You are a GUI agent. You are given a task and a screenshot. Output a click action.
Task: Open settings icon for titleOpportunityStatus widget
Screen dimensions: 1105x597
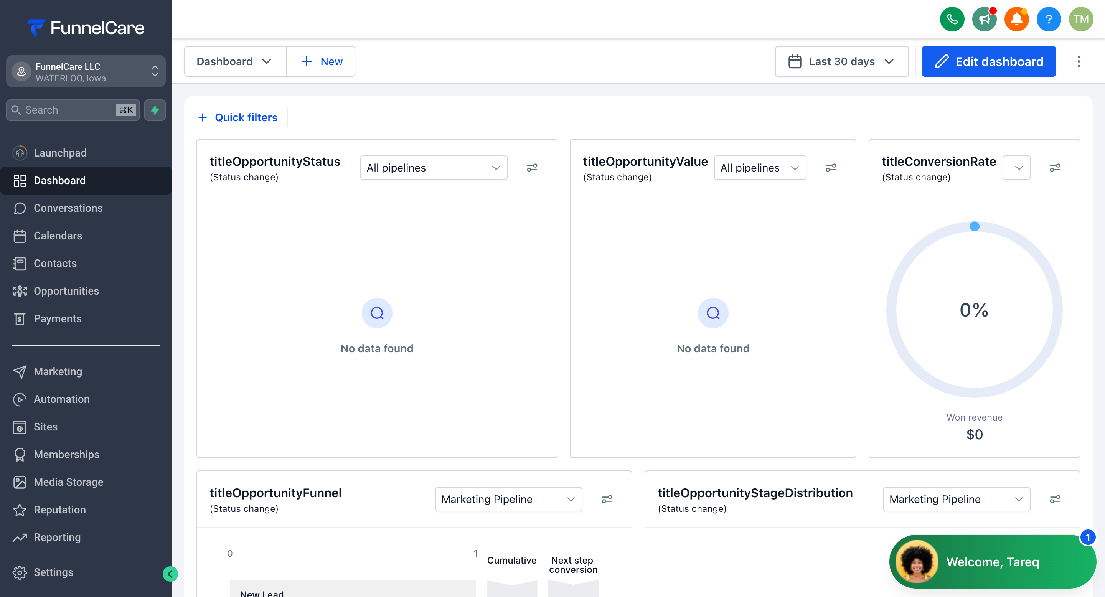[x=532, y=168]
